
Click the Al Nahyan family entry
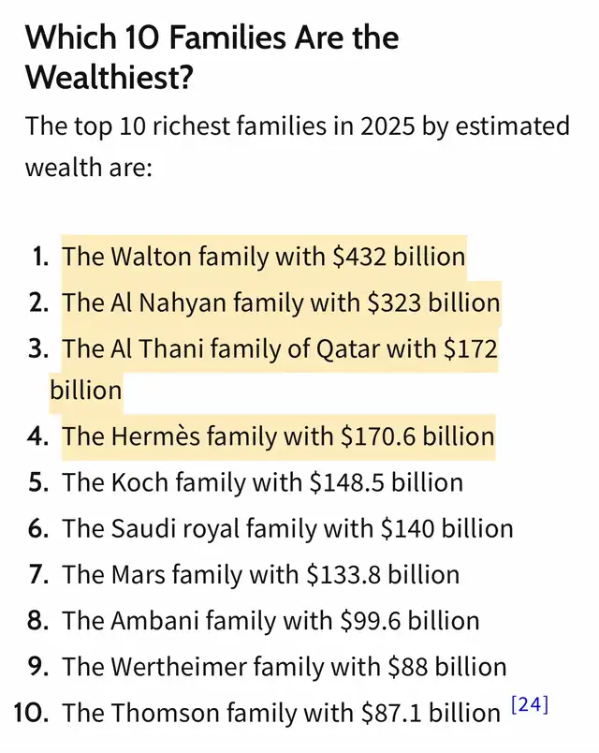point(281,303)
